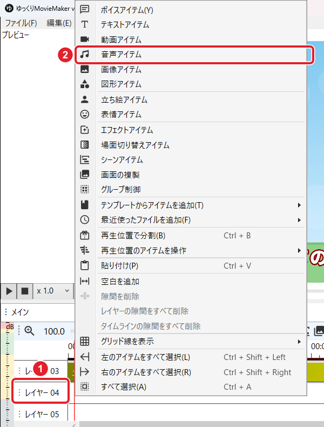Image resolution: width=324 pixels, height=427 pixels.
Task: Click the timeline zoom magnifier icon
Action: coord(29,331)
